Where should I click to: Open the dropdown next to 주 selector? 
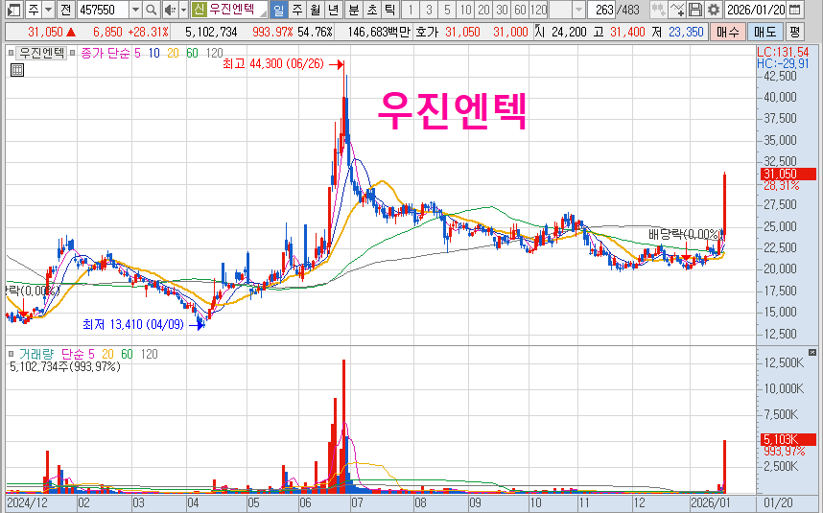pyautogui.click(x=48, y=10)
